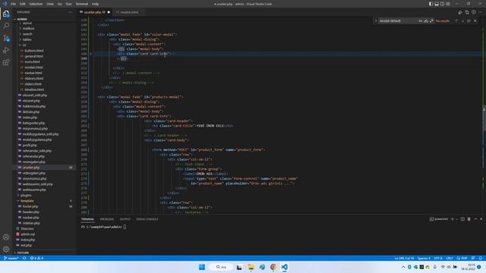The image size is (486, 273).
Task: Open the Manage gear icon
Action: click(x=6, y=249)
